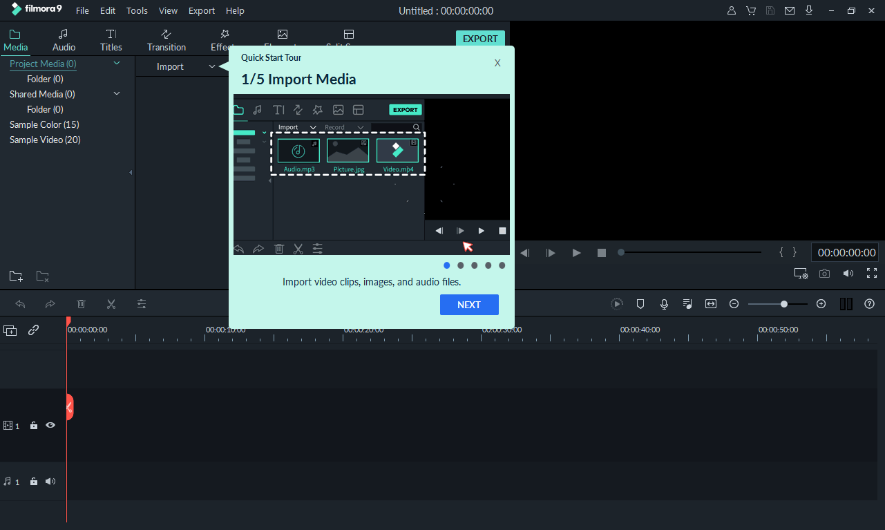Open the Tools menu
The image size is (885, 530).
(136, 10)
